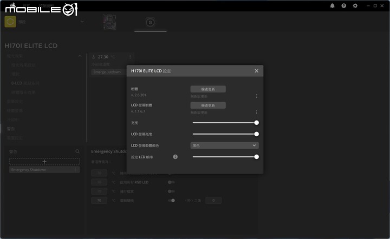Expand the profile selector dropdown arrow
Image resolution: width=390 pixels, height=239 pixels.
(82, 22)
